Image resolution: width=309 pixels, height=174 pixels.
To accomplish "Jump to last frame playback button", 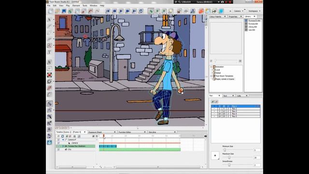I will (x=134, y=11).
